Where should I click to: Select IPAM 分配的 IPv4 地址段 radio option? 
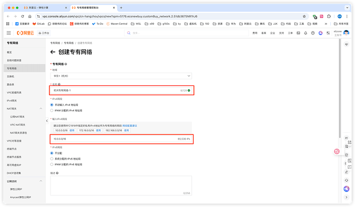click(x=51, y=110)
